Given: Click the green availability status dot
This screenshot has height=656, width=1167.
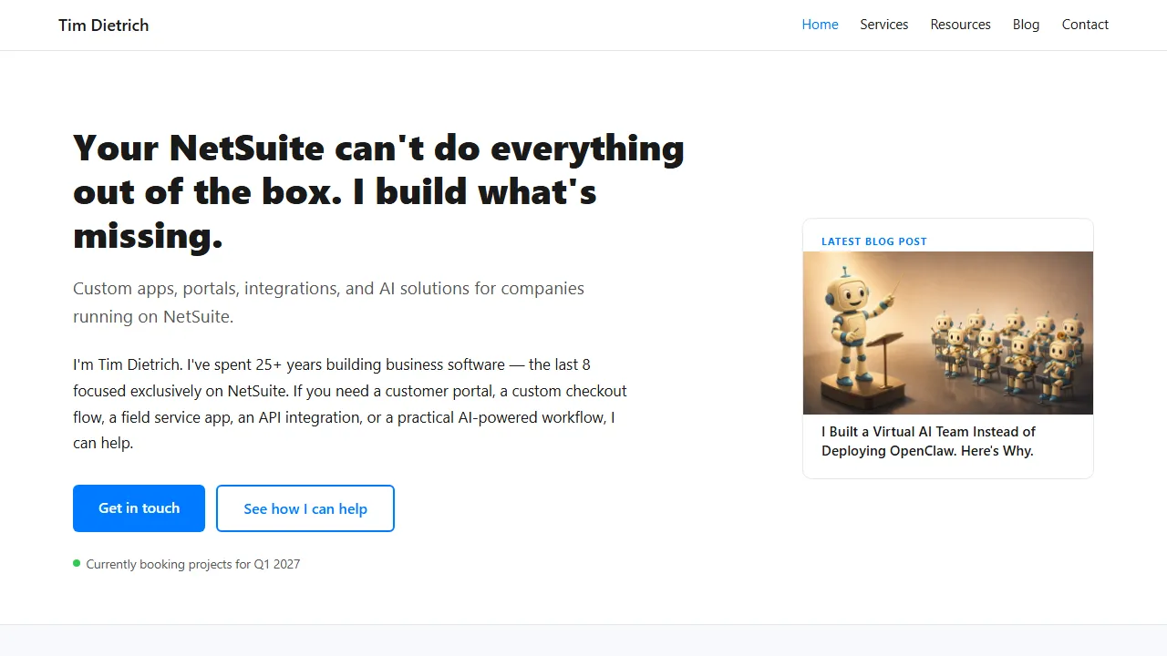Looking at the screenshot, I should tap(77, 564).
